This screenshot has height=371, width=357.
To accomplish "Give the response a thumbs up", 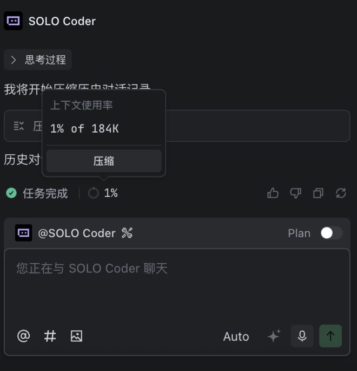I will pos(273,193).
